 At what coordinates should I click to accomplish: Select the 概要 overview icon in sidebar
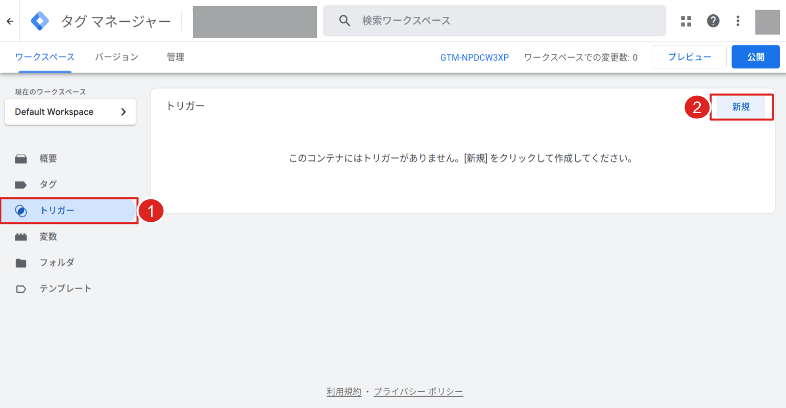[21, 158]
